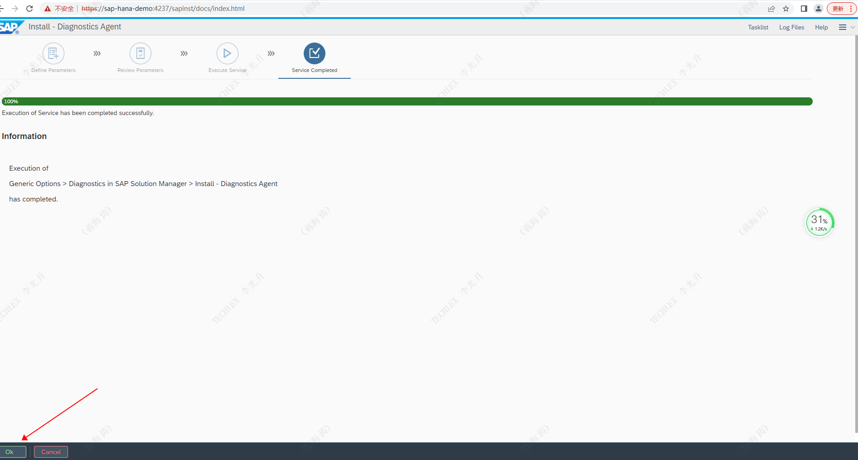The image size is (858, 460).
Task: Click the Ok button
Action: click(13, 452)
